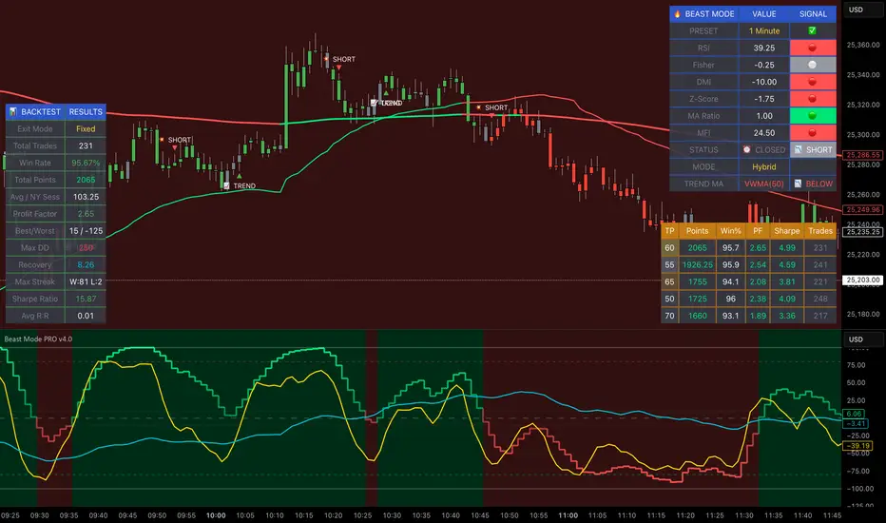The image size is (886, 523).
Task: Click the Win% column header in TP table
Action: point(731,230)
